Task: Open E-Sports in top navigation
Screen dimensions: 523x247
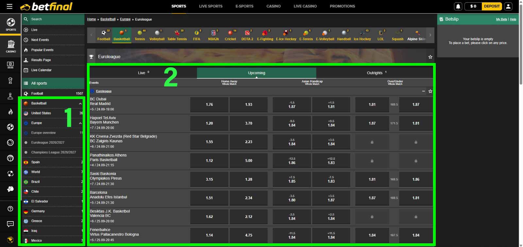Action: click(245, 6)
